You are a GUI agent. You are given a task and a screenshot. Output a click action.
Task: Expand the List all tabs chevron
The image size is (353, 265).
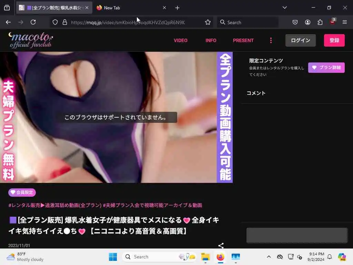point(284,8)
